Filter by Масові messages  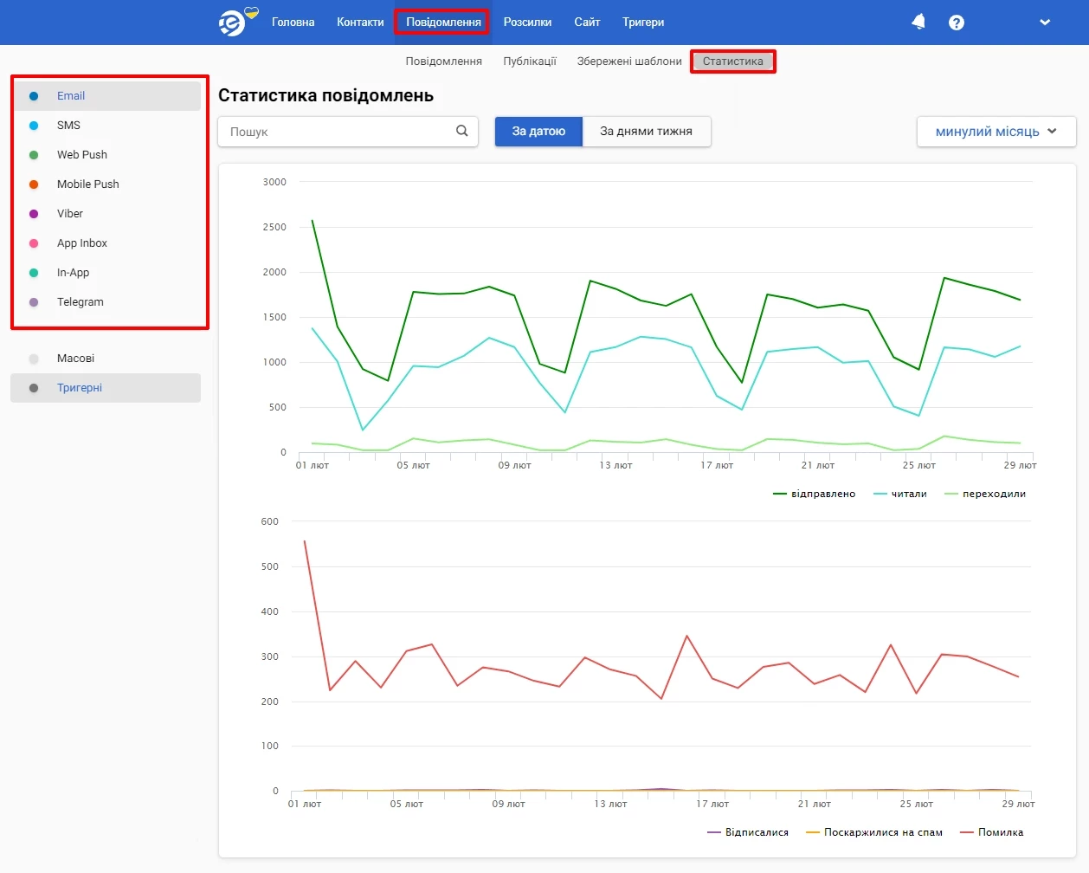75,359
